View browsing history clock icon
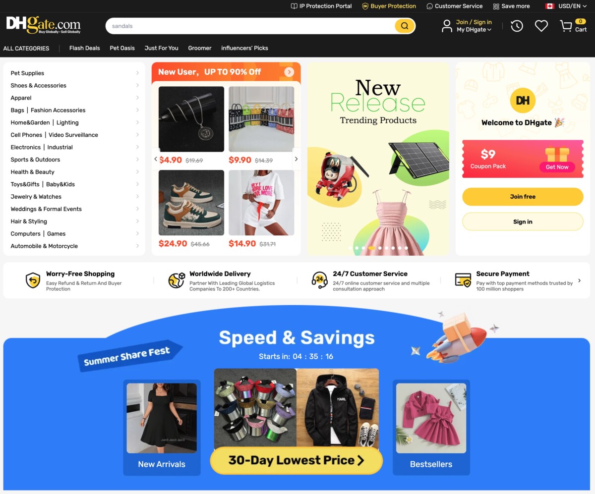Screen dimensions: 595x494 point(517,26)
